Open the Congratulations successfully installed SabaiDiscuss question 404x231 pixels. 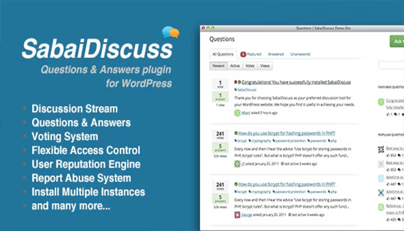click(x=296, y=82)
